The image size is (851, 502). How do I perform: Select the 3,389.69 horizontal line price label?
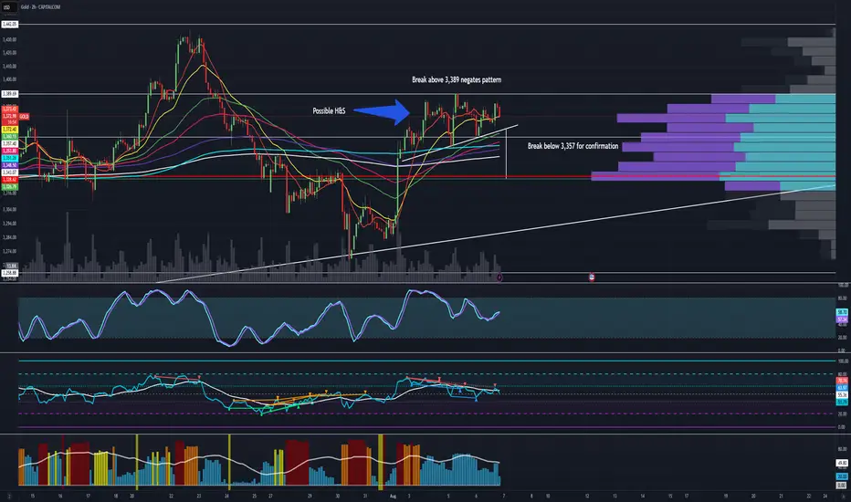[x=10, y=94]
